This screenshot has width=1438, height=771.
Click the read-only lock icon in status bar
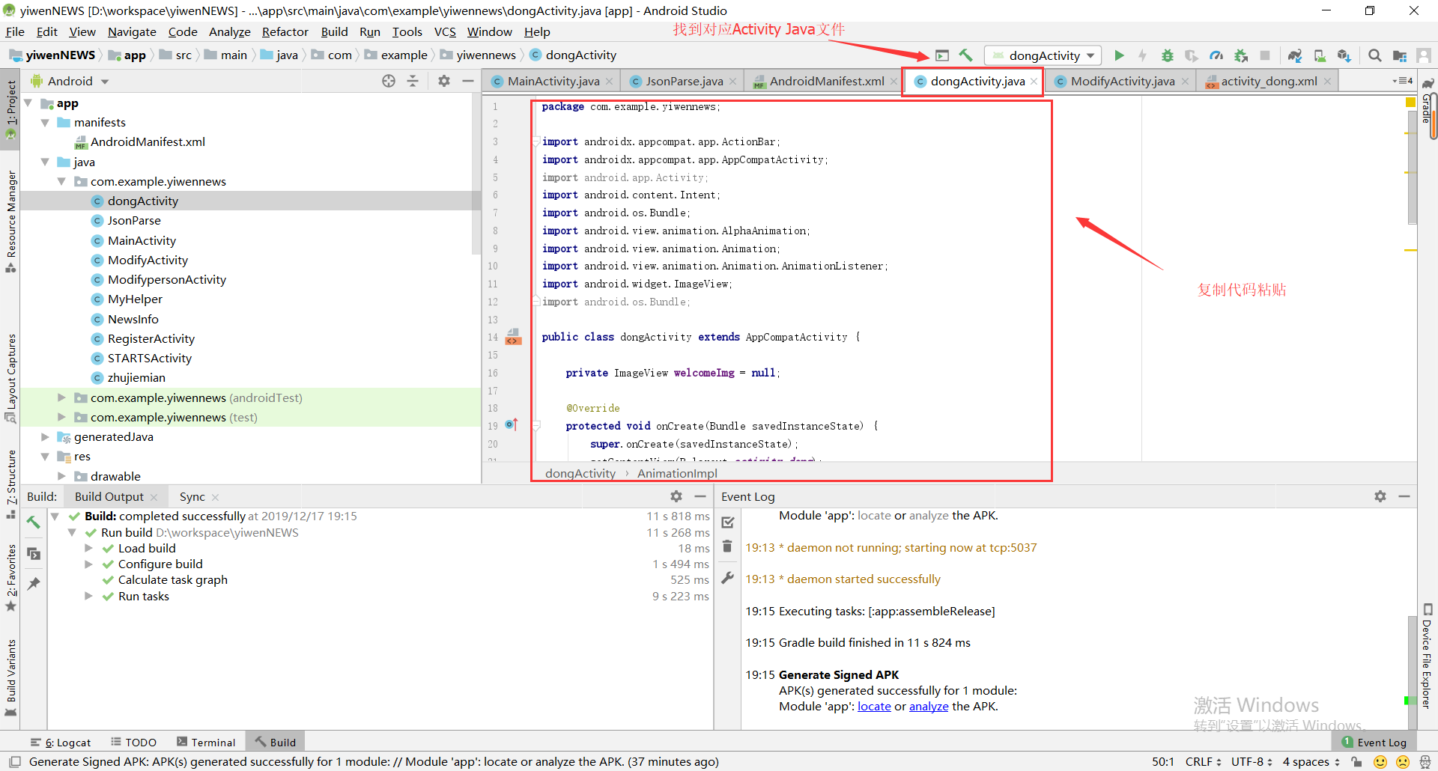(1358, 762)
